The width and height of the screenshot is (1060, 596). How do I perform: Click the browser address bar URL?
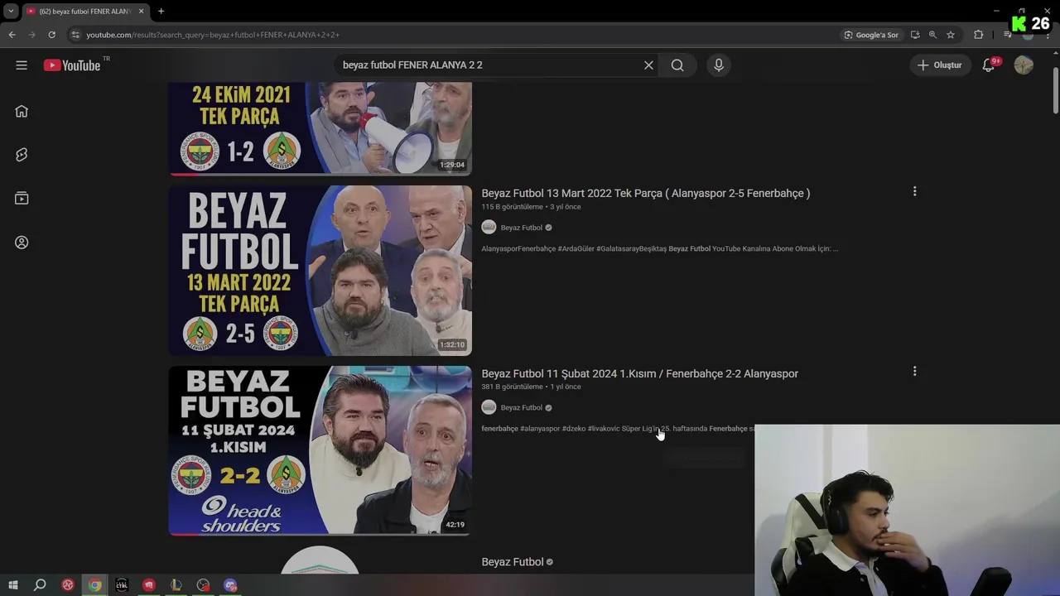pos(213,35)
